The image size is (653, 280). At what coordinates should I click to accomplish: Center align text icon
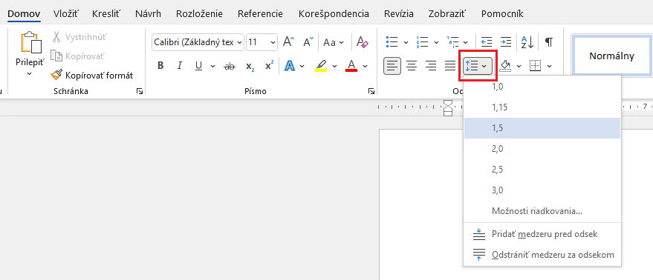pyautogui.click(x=412, y=66)
